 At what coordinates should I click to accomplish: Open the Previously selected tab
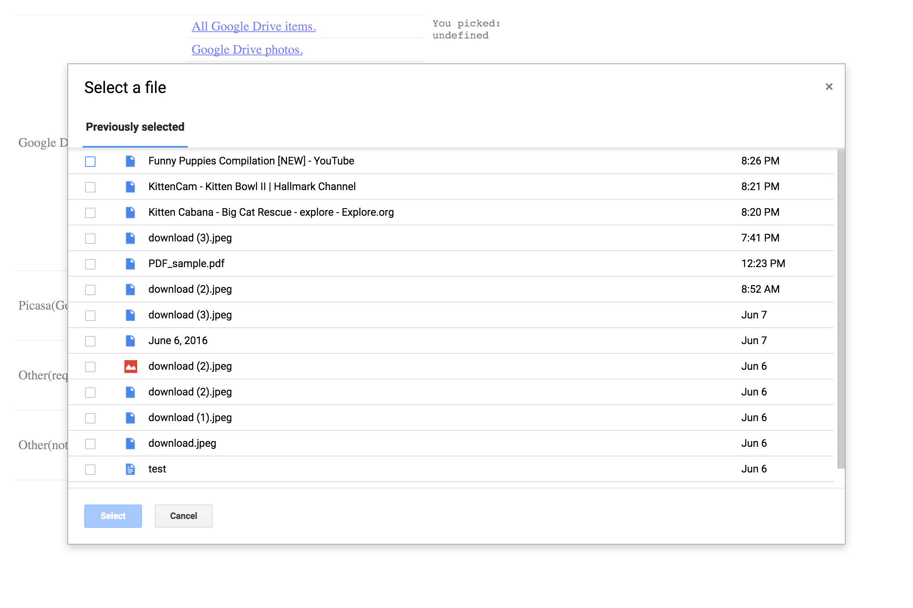coord(135,127)
